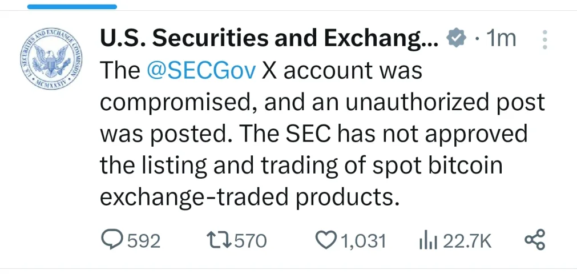The image size is (577, 274).
Task: Click the 570 reposts count
Action: click(x=250, y=241)
